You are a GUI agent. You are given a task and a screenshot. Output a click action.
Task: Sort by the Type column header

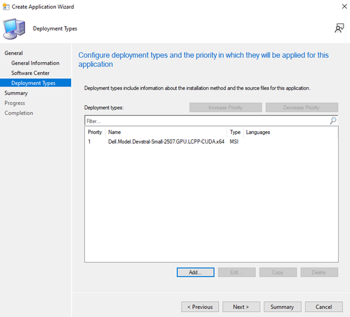[x=235, y=132]
